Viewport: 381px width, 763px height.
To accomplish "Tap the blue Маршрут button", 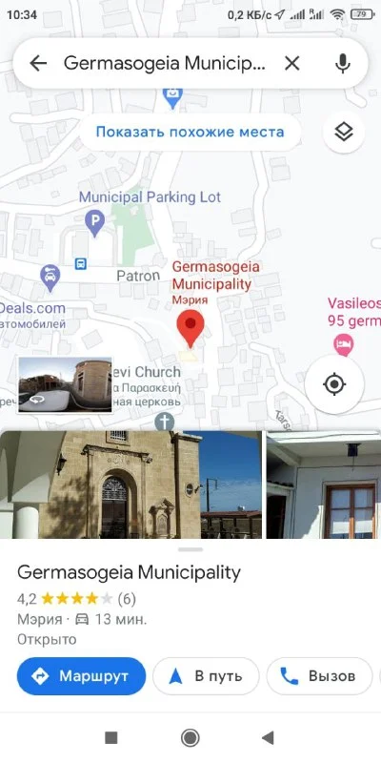I will tap(81, 676).
